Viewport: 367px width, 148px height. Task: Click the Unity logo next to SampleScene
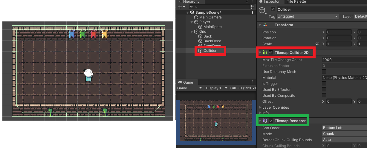click(192, 13)
